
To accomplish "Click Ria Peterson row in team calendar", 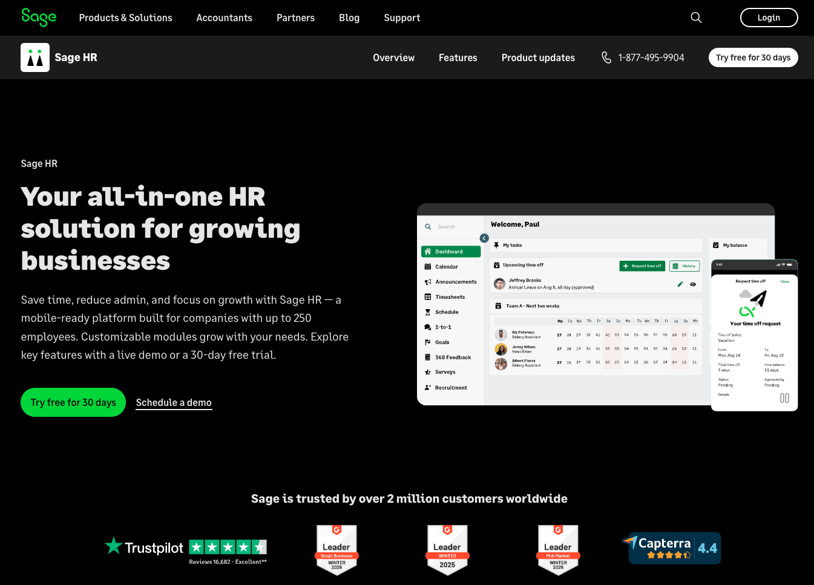I will pyautogui.click(x=596, y=335).
